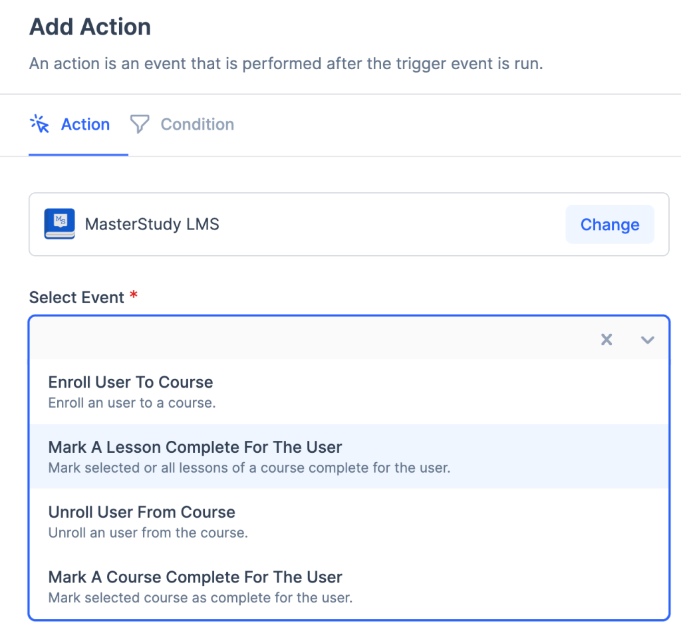Screen dimensions: 681x629
Task: Click 'Enroll an user to a course' description
Action: (132, 402)
